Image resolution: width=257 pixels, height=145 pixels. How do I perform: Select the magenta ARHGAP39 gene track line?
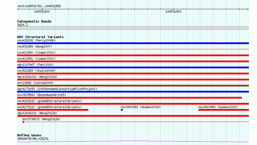click(133, 142)
